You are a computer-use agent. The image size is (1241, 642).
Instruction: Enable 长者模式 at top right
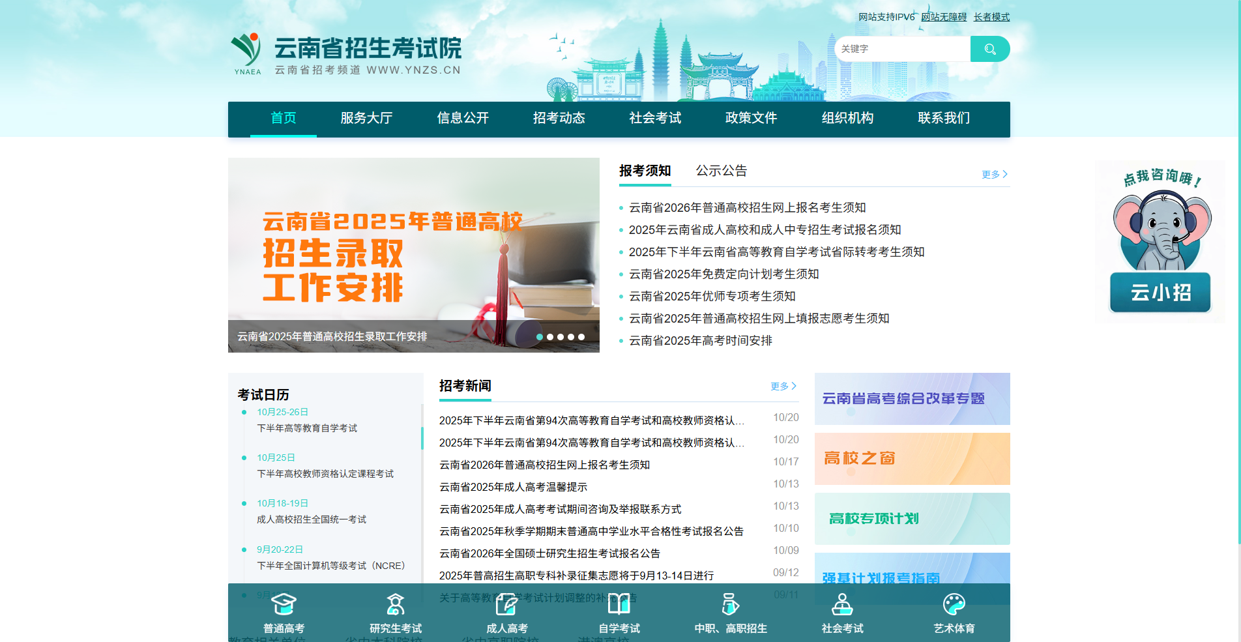[x=991, y=16]
